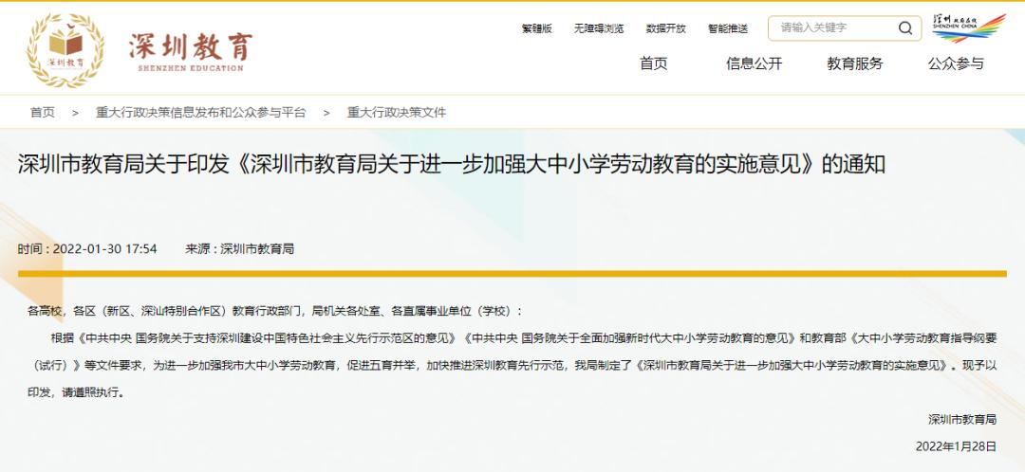
Task: Click the 来源：深圳市教育局 source text
Action: coord(239,248)
